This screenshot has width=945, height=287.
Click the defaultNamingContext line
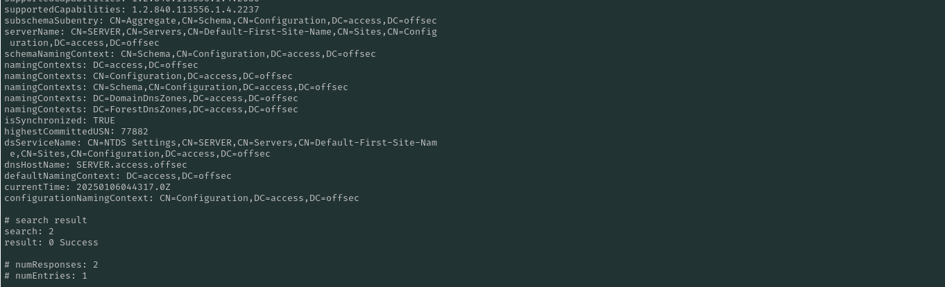(x=117, y=176)
